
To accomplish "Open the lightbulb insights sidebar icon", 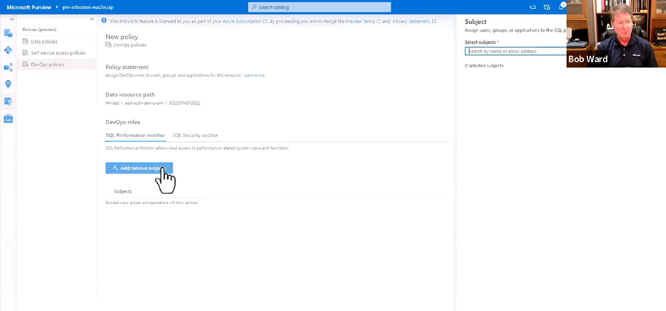I will [8, 84].
